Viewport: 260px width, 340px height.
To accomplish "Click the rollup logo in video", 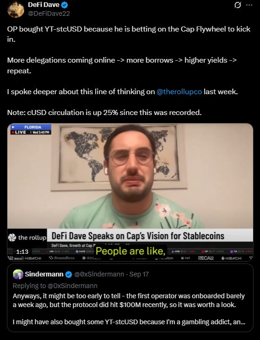I will tap(27, 237).
